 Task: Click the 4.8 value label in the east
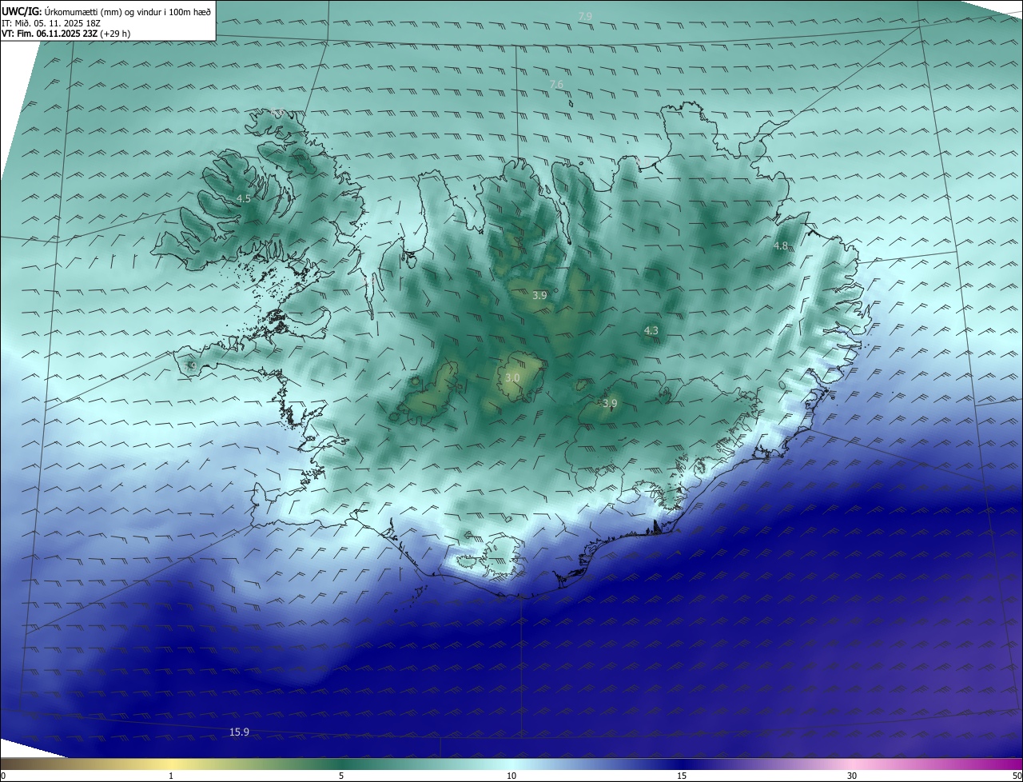(781, 246)
